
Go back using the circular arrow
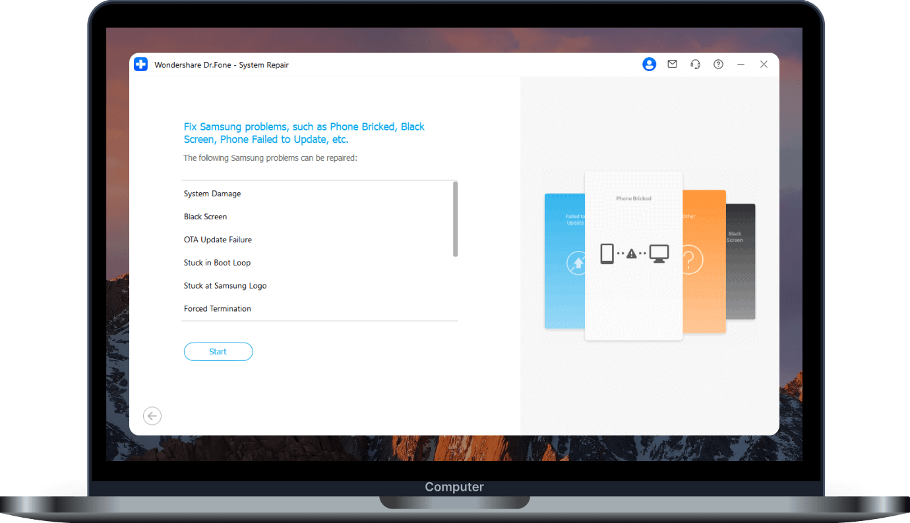point(152,416)
